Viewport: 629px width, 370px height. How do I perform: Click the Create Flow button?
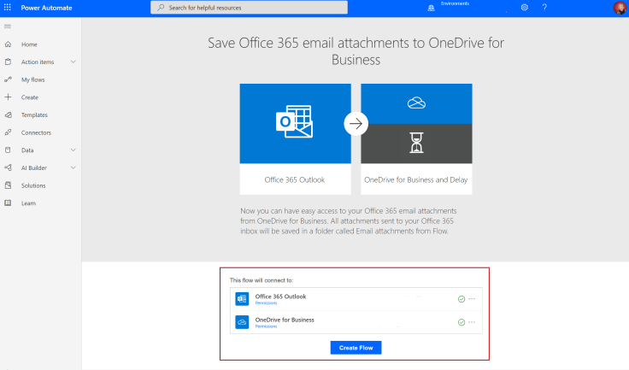coord(356,348)
